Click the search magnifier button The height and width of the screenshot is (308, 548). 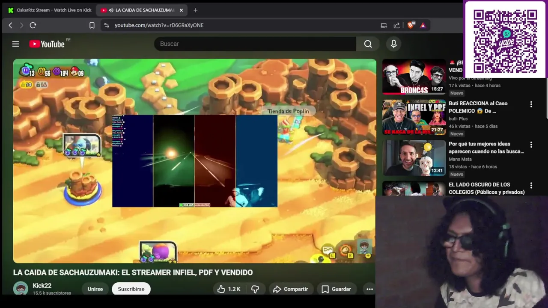pos(368,44)
